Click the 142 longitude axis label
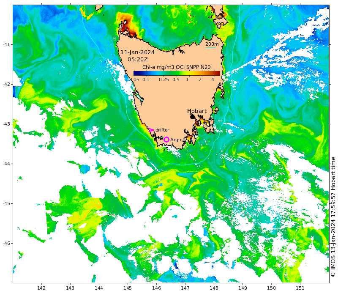This screenshot has height=296, width=338. pyautogui.click(x=41, y=288)
